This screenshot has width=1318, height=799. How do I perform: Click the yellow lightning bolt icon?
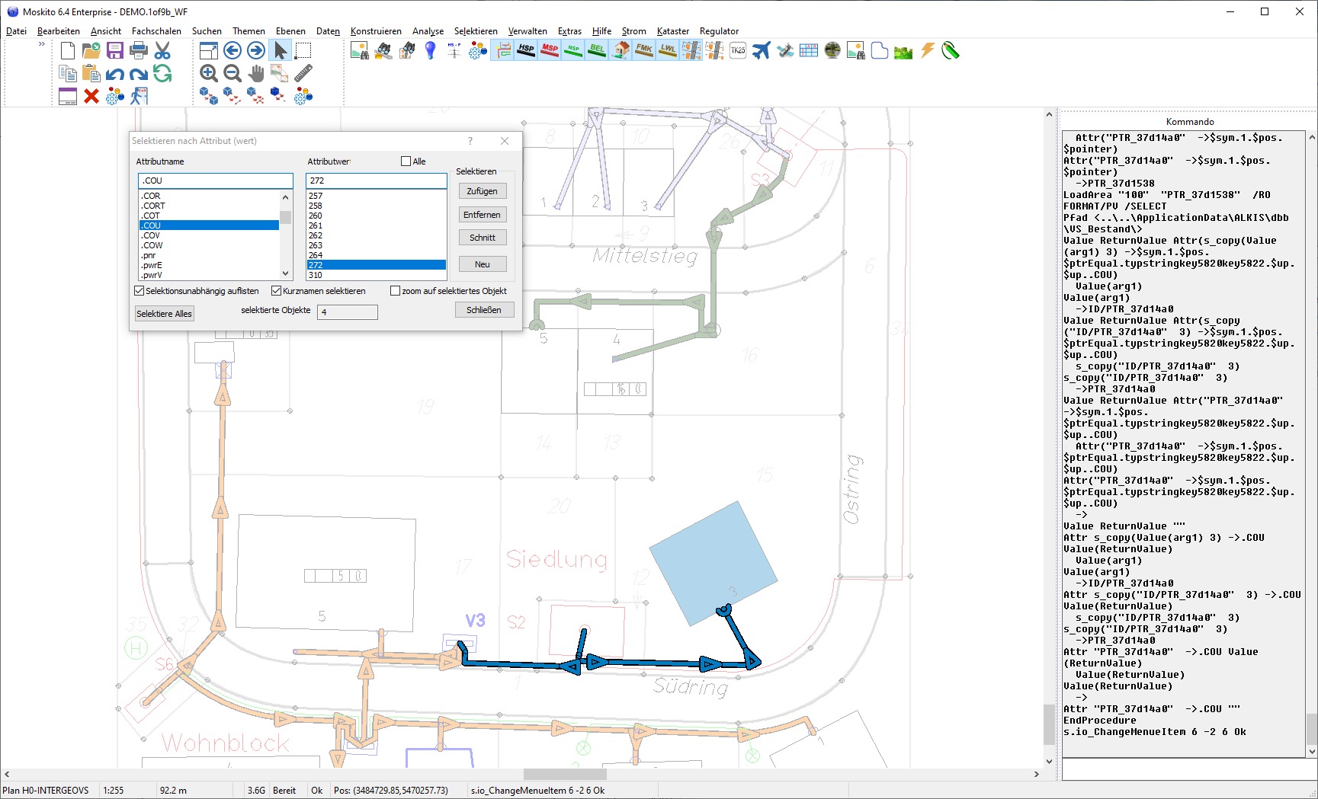coord(927,50)
